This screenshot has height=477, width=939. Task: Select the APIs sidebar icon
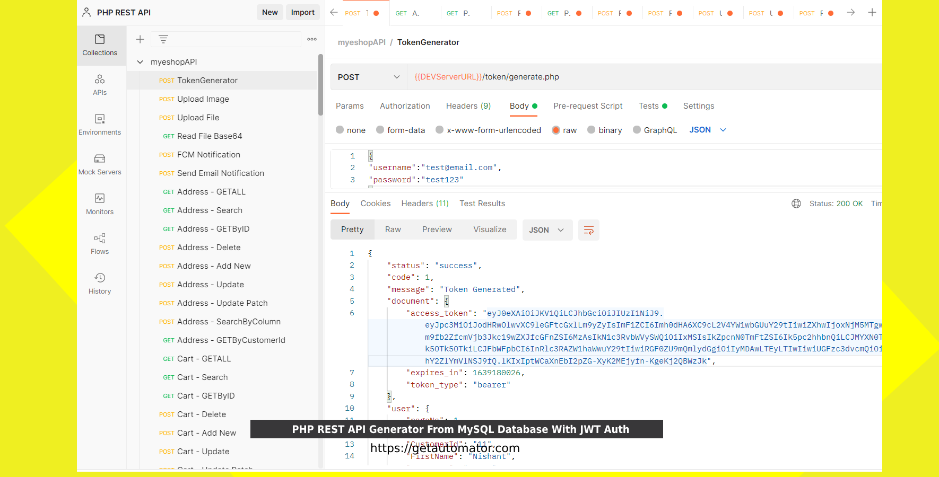[100, 84]
